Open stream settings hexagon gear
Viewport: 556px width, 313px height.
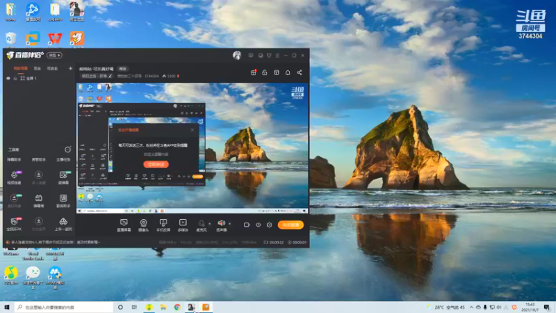tap(270, 225)
